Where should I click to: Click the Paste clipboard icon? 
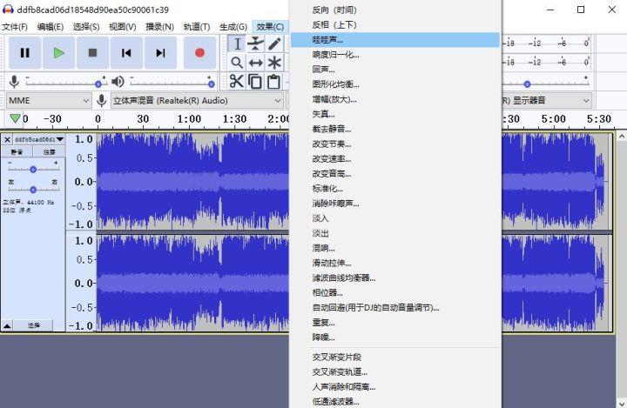[275, 82]
